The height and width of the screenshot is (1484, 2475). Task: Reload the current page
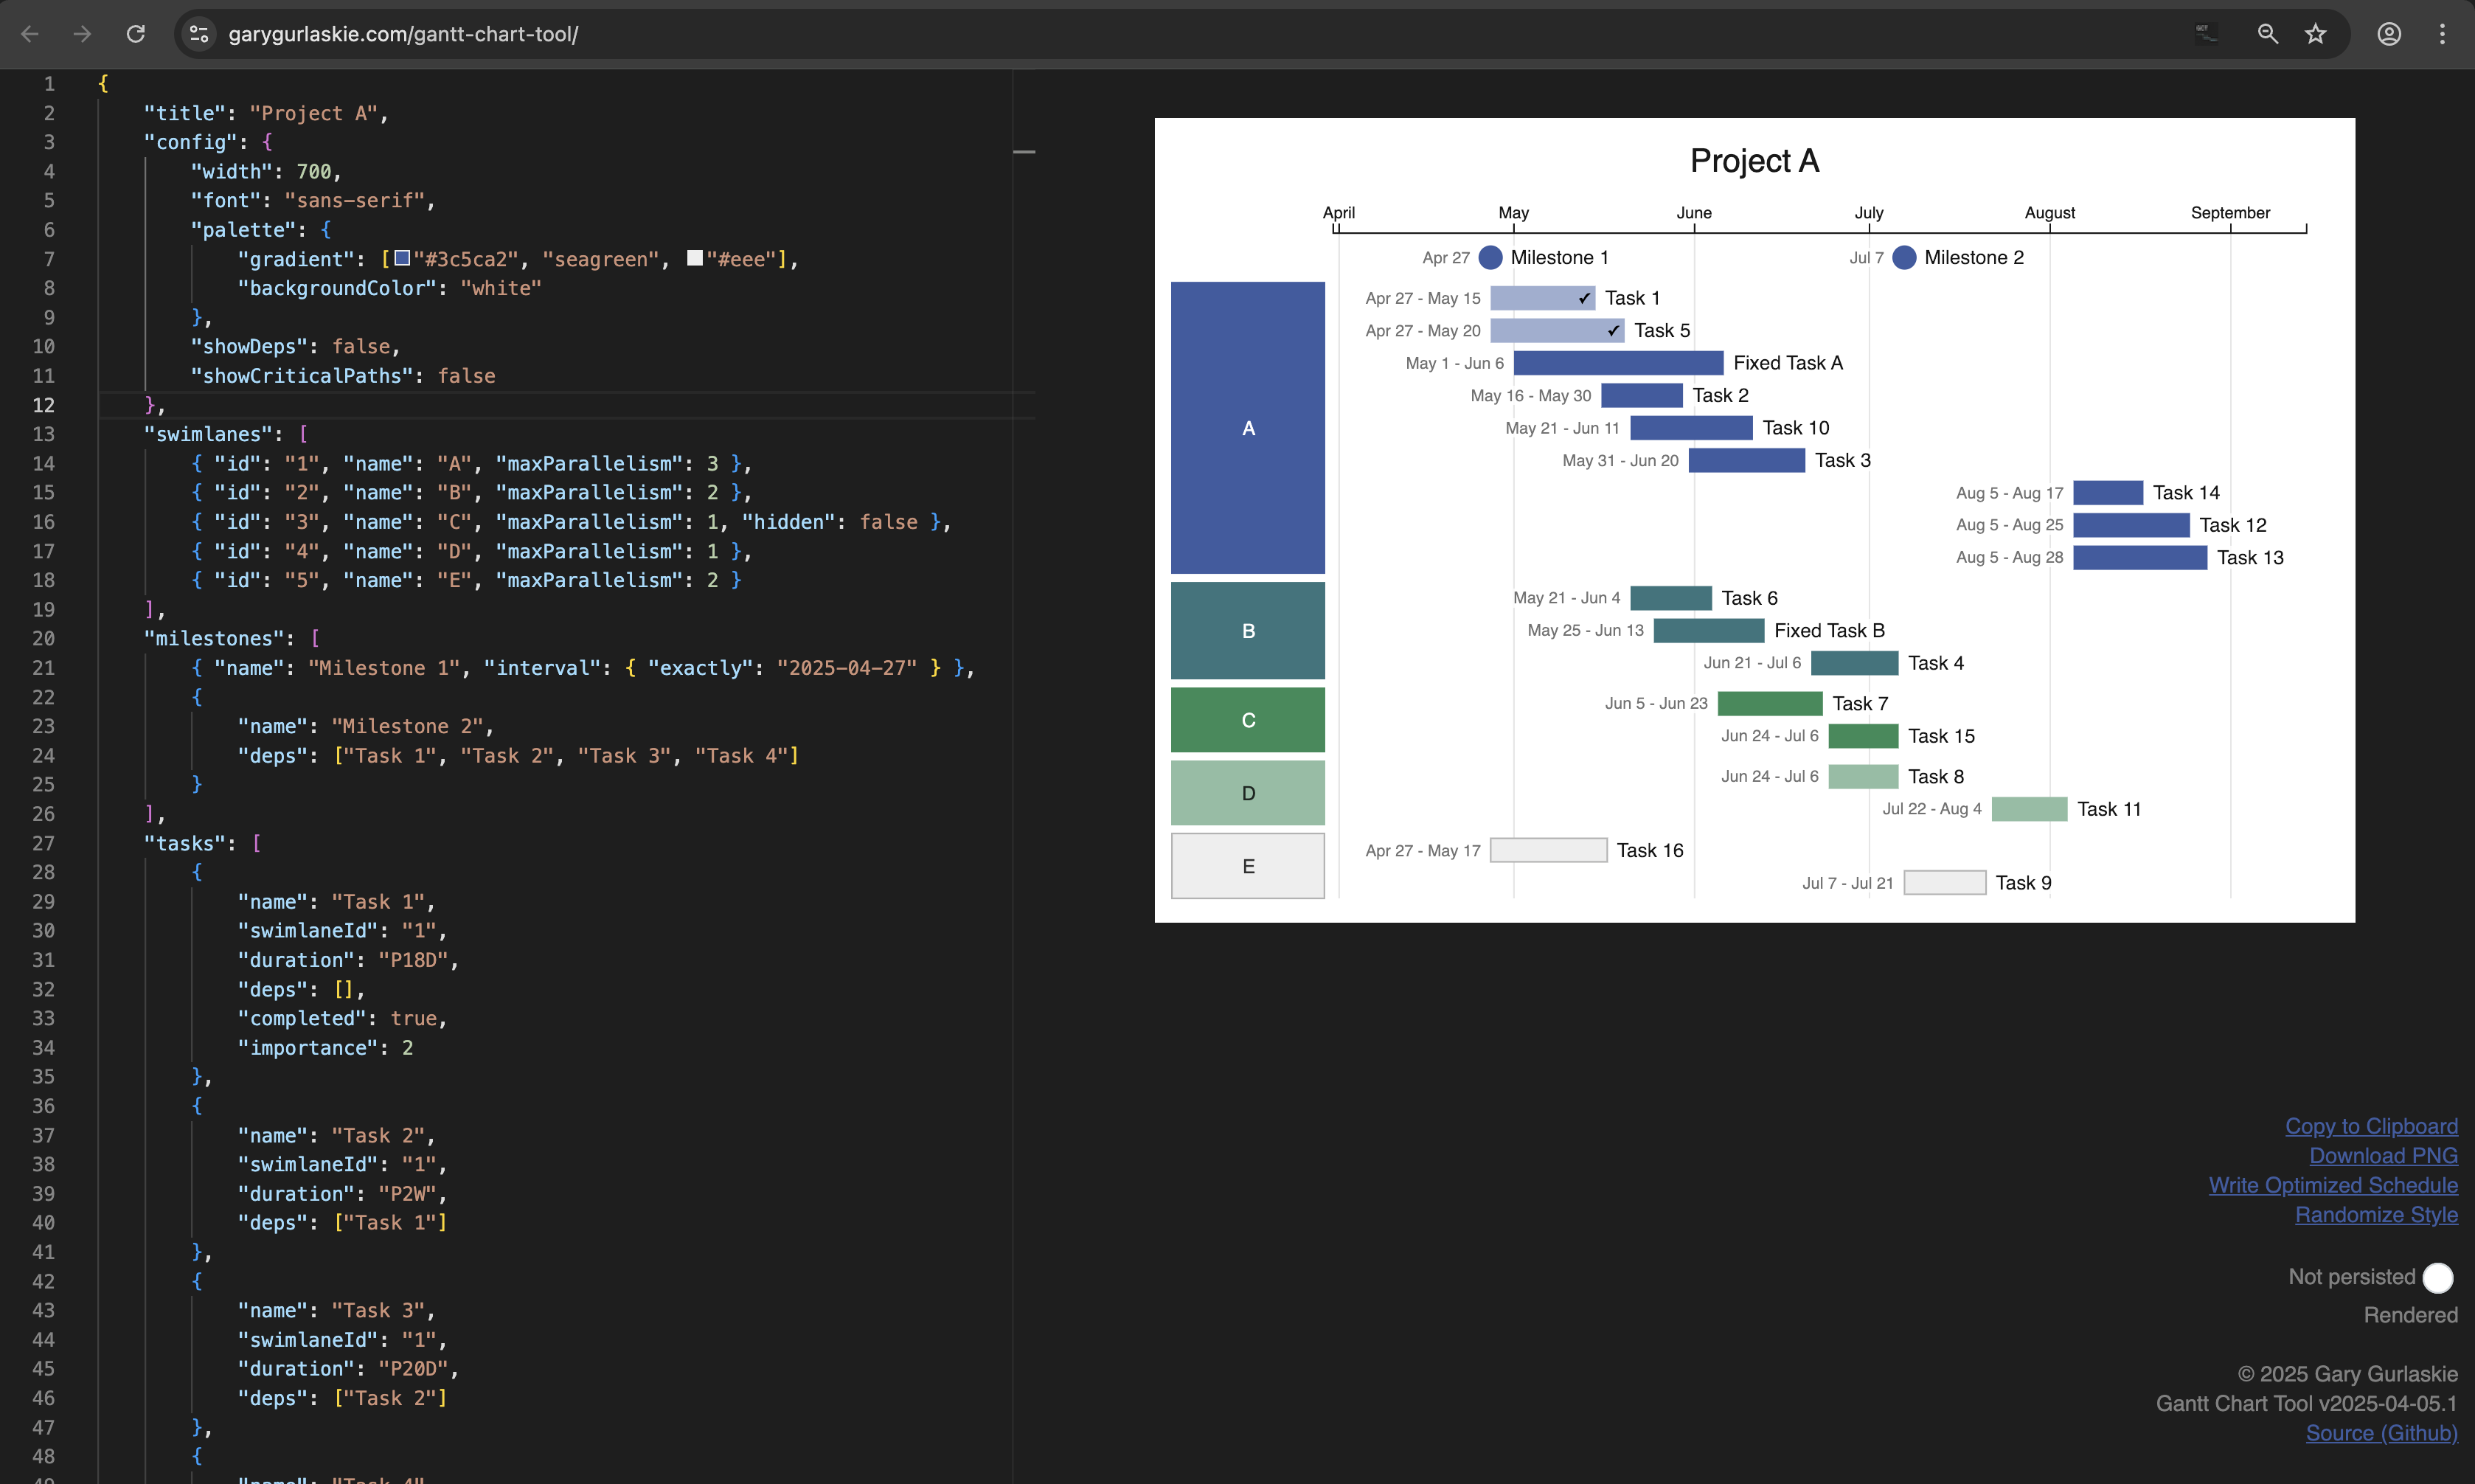[137, 33]
